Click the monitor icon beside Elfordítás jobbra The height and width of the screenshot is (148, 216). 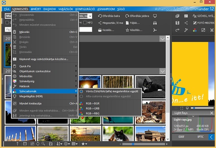tap(155, 16)
